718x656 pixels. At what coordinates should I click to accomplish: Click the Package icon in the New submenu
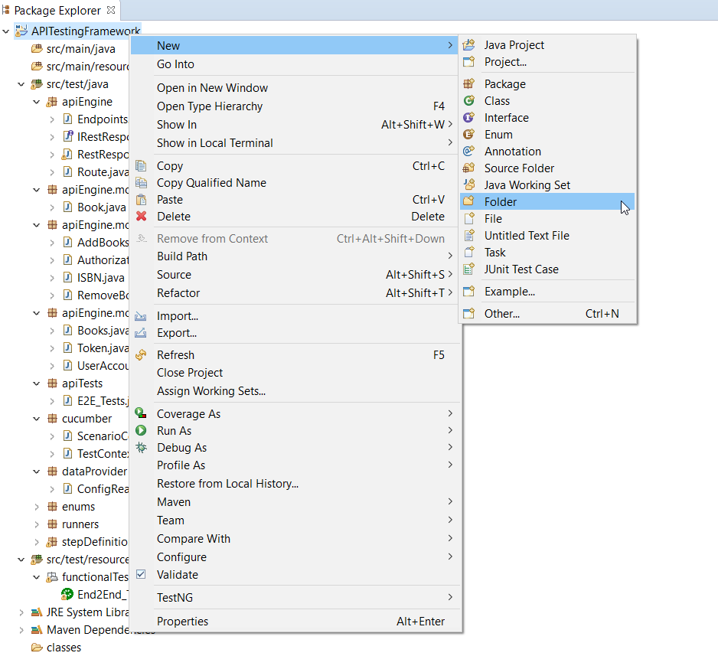point(468,83)
